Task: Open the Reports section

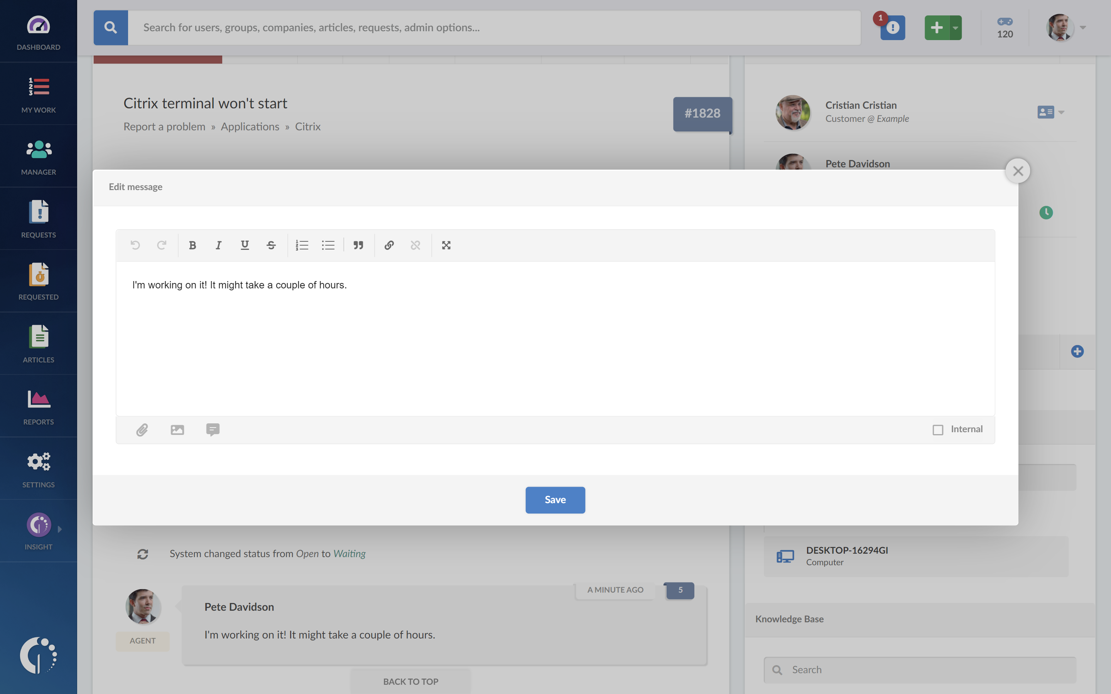Action: (x=39, y=406)
